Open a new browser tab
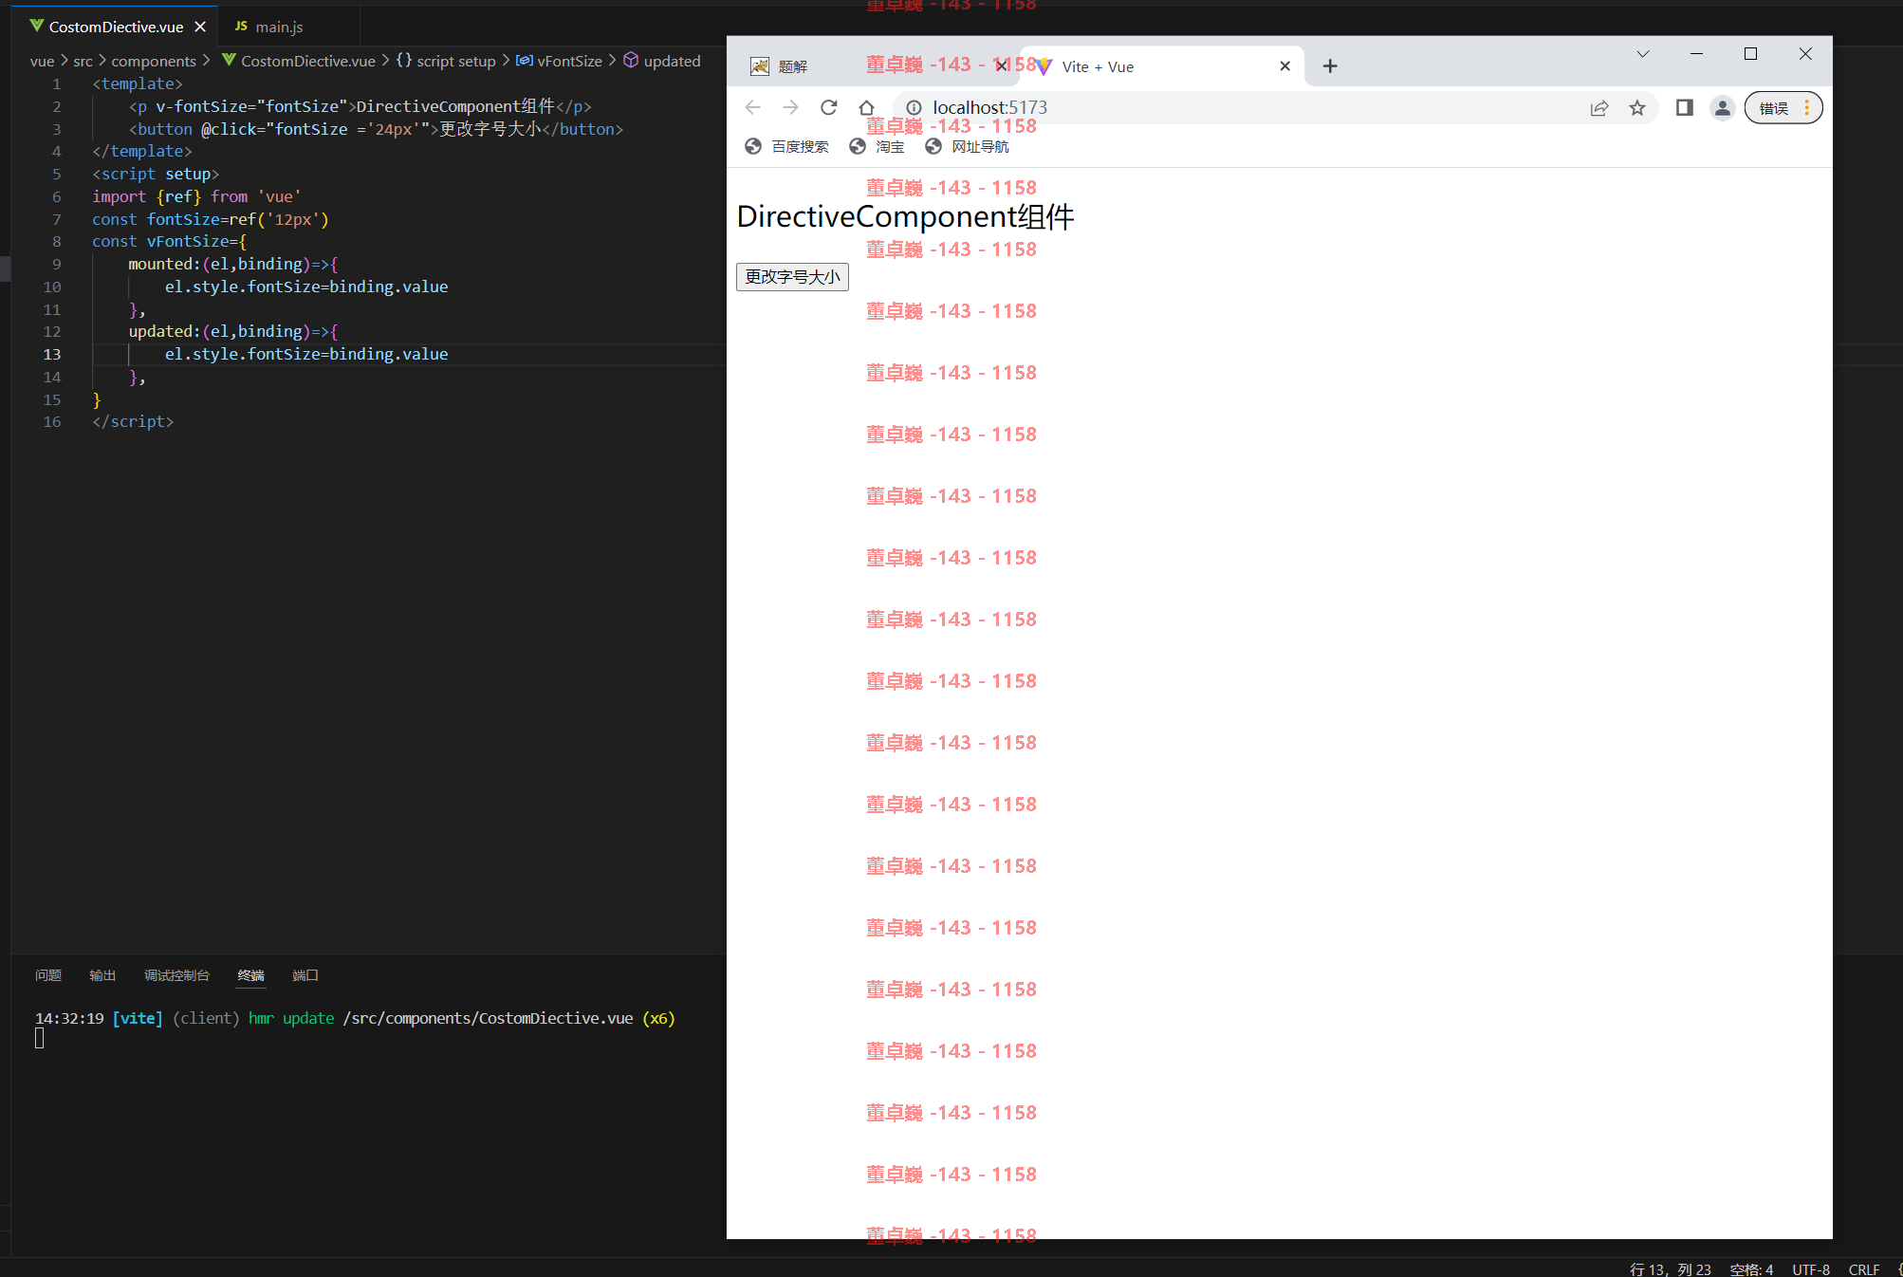The height and width of the screenshot is (1277, 1903). (1330, 66)
